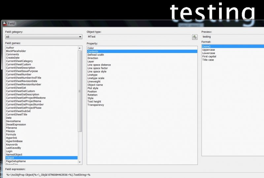Click scroll down arrow in Field names list
This screenshot has height=178, width=264.
point(80,162)
